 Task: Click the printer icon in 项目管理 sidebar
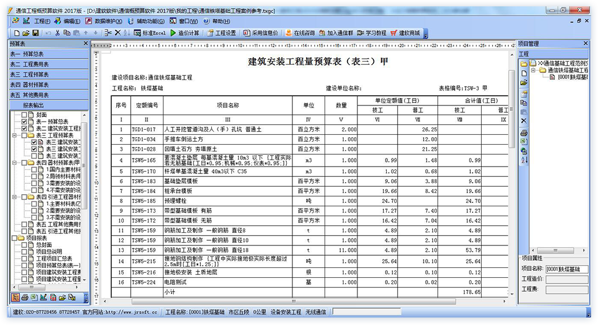524,133
